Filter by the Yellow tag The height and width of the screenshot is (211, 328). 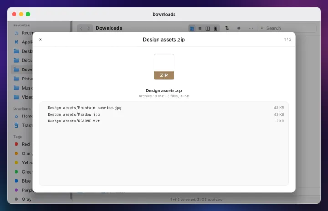pos(23,163)
